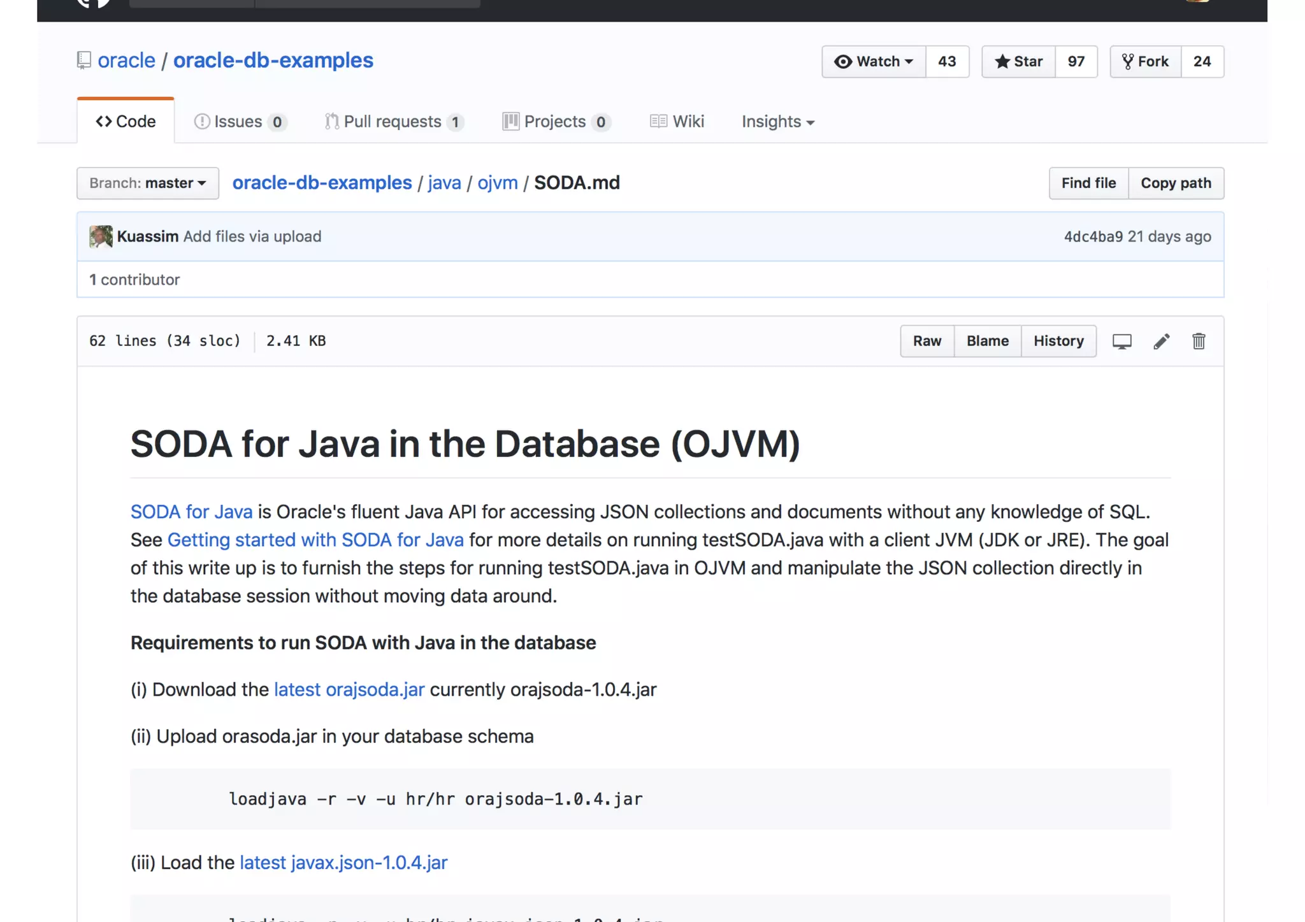Open the Pull requests tab
The height and width of the screenshot is (922, 1305).
point(393,122)
